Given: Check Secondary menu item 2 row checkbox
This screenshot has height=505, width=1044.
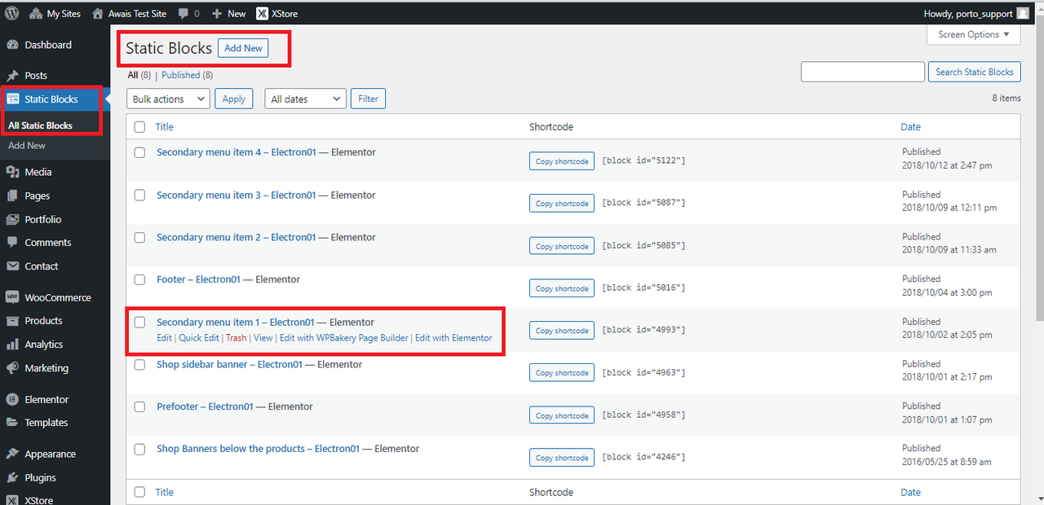Looking at the screenshot, I should pos(139,238).
